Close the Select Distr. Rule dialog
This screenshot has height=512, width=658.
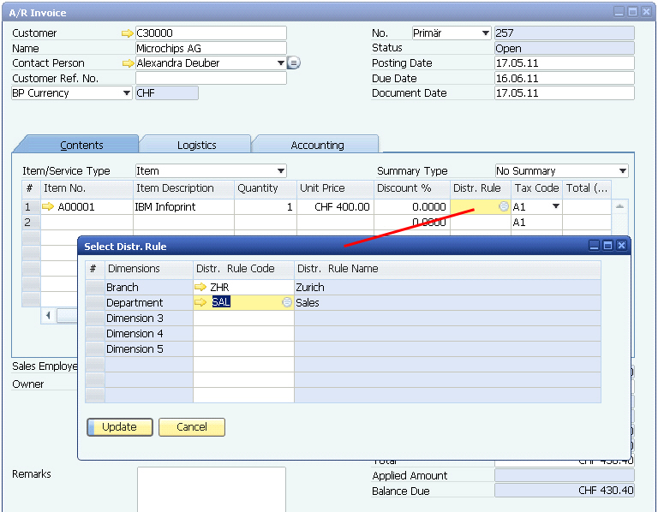point(621,246)
